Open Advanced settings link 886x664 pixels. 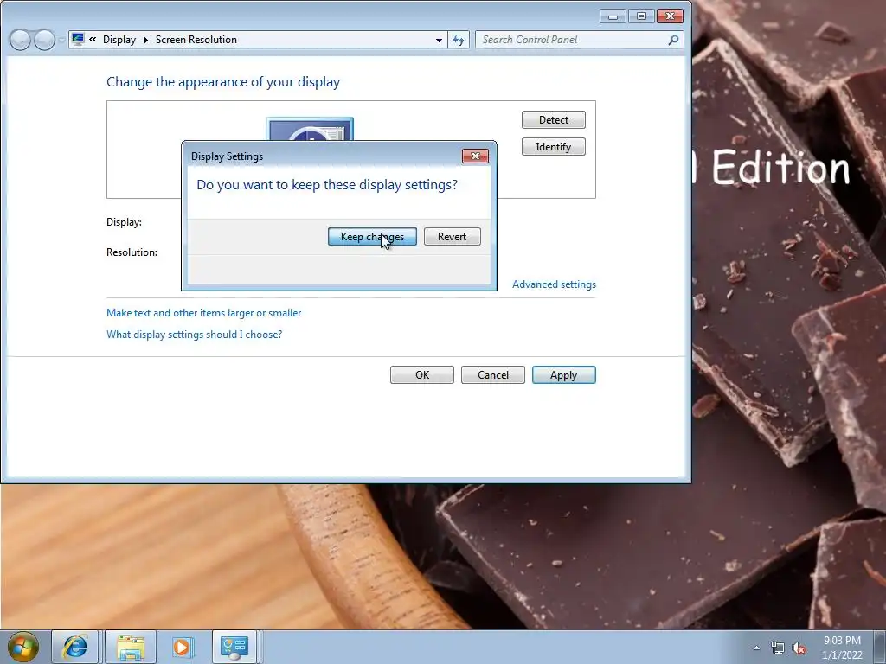pyautogui.click(x=554, y=284)
